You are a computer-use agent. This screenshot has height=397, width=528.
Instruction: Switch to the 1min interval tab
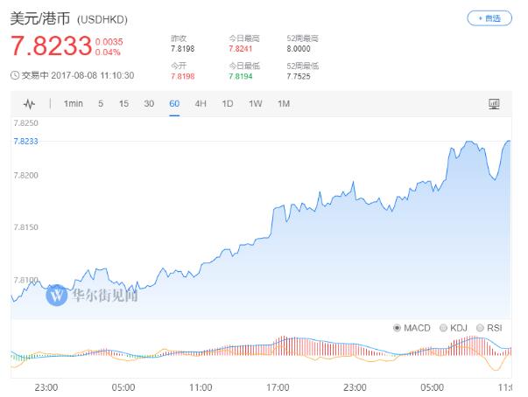[74, 104]
